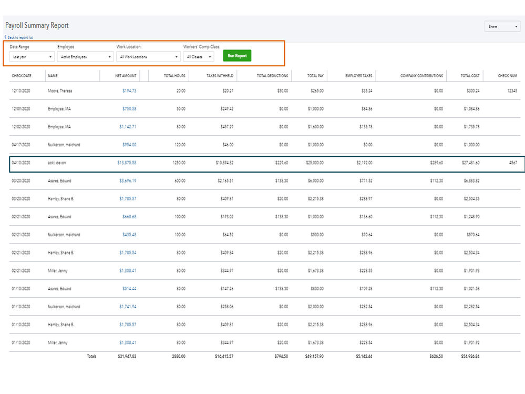Click the Payroll Summary Report title
The height and width of the screenshot is (394, 525).
[x=37, y=25]
